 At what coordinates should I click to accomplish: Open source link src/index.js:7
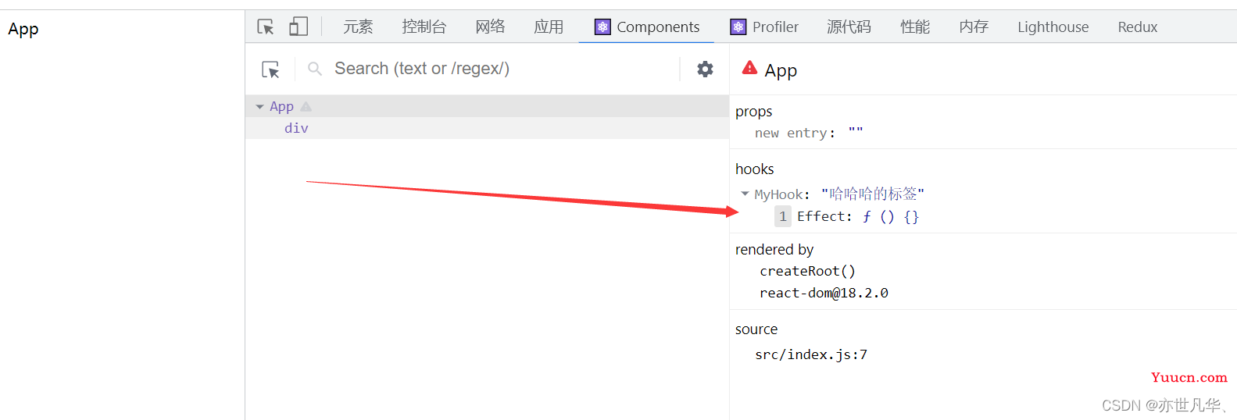pos(810,354)
